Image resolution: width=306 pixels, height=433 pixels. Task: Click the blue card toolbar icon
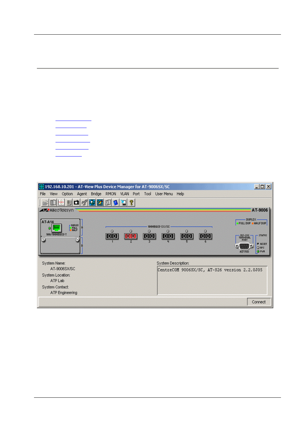click(x=115, y=202)
